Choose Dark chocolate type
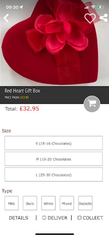109x237 pixels. (x=30, y=203)
